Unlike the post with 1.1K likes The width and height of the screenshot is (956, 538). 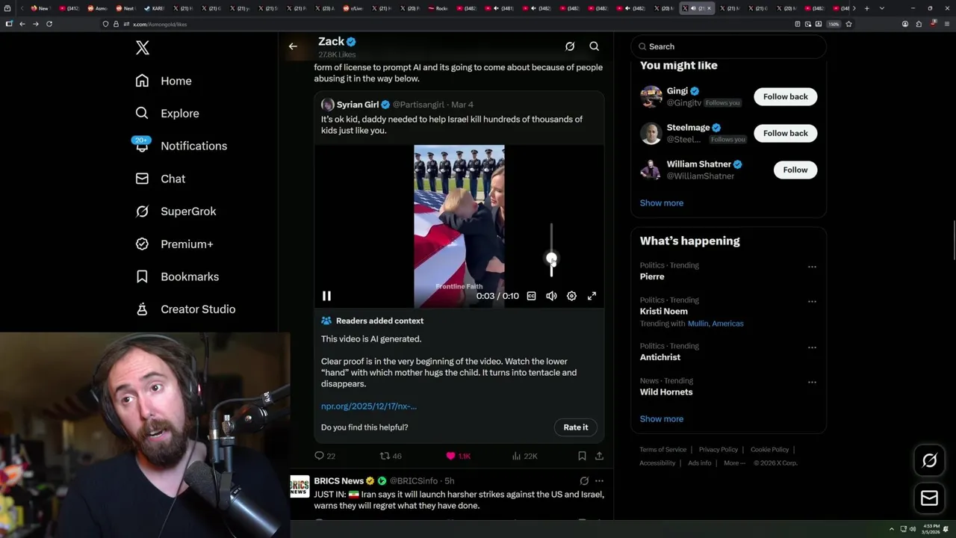(458, 456)
